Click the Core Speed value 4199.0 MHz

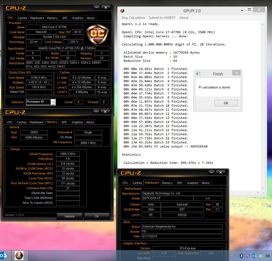click(x=39, y=78)
